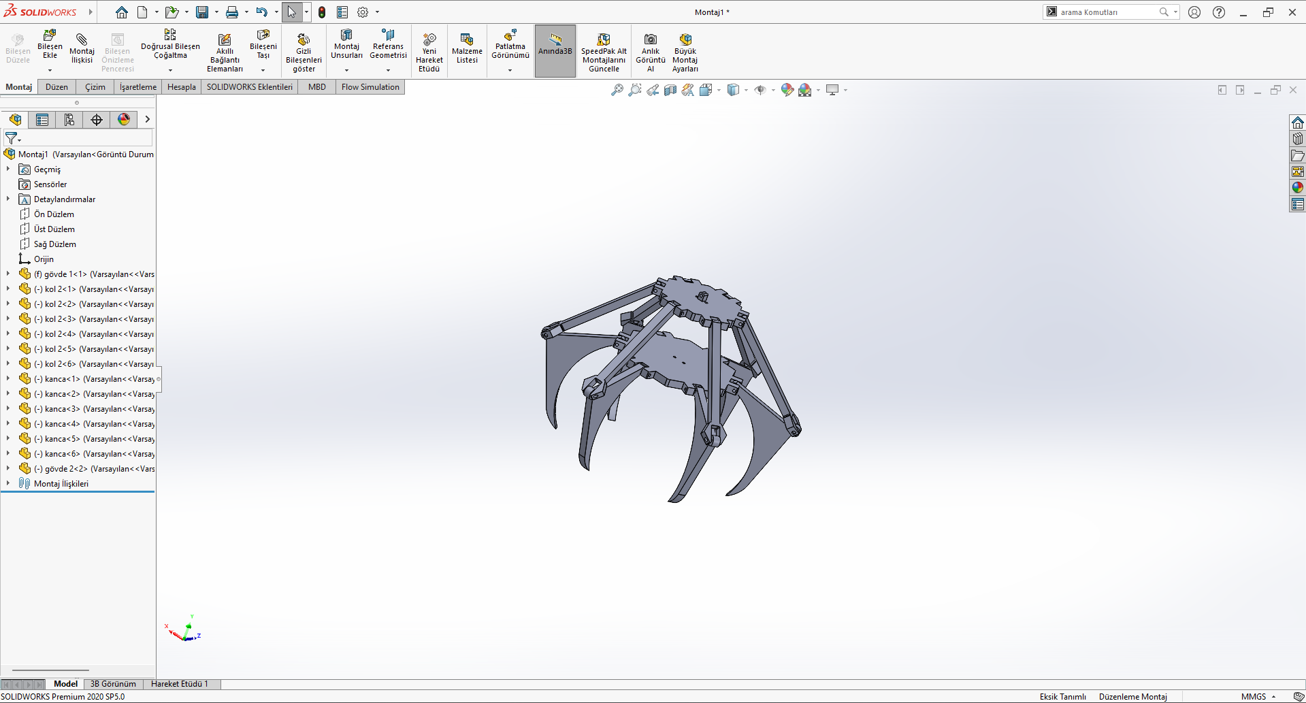Click the tree filter funnel icon
The height and width of the screenshot is (703, 1306).
[x=12, y=138]
